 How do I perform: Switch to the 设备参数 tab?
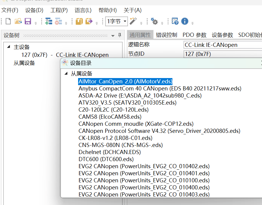coord(222,35)
